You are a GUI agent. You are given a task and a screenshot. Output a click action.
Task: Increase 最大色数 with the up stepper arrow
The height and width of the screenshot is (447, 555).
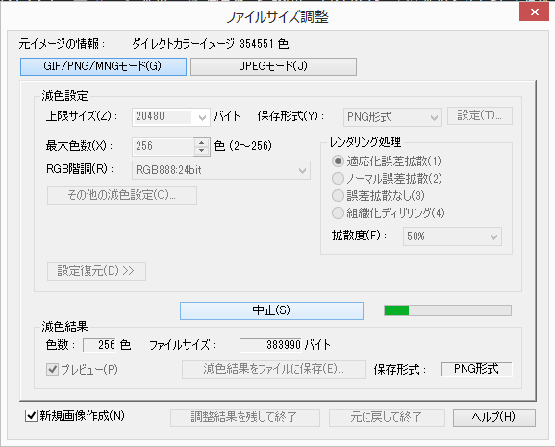point(201,142)
